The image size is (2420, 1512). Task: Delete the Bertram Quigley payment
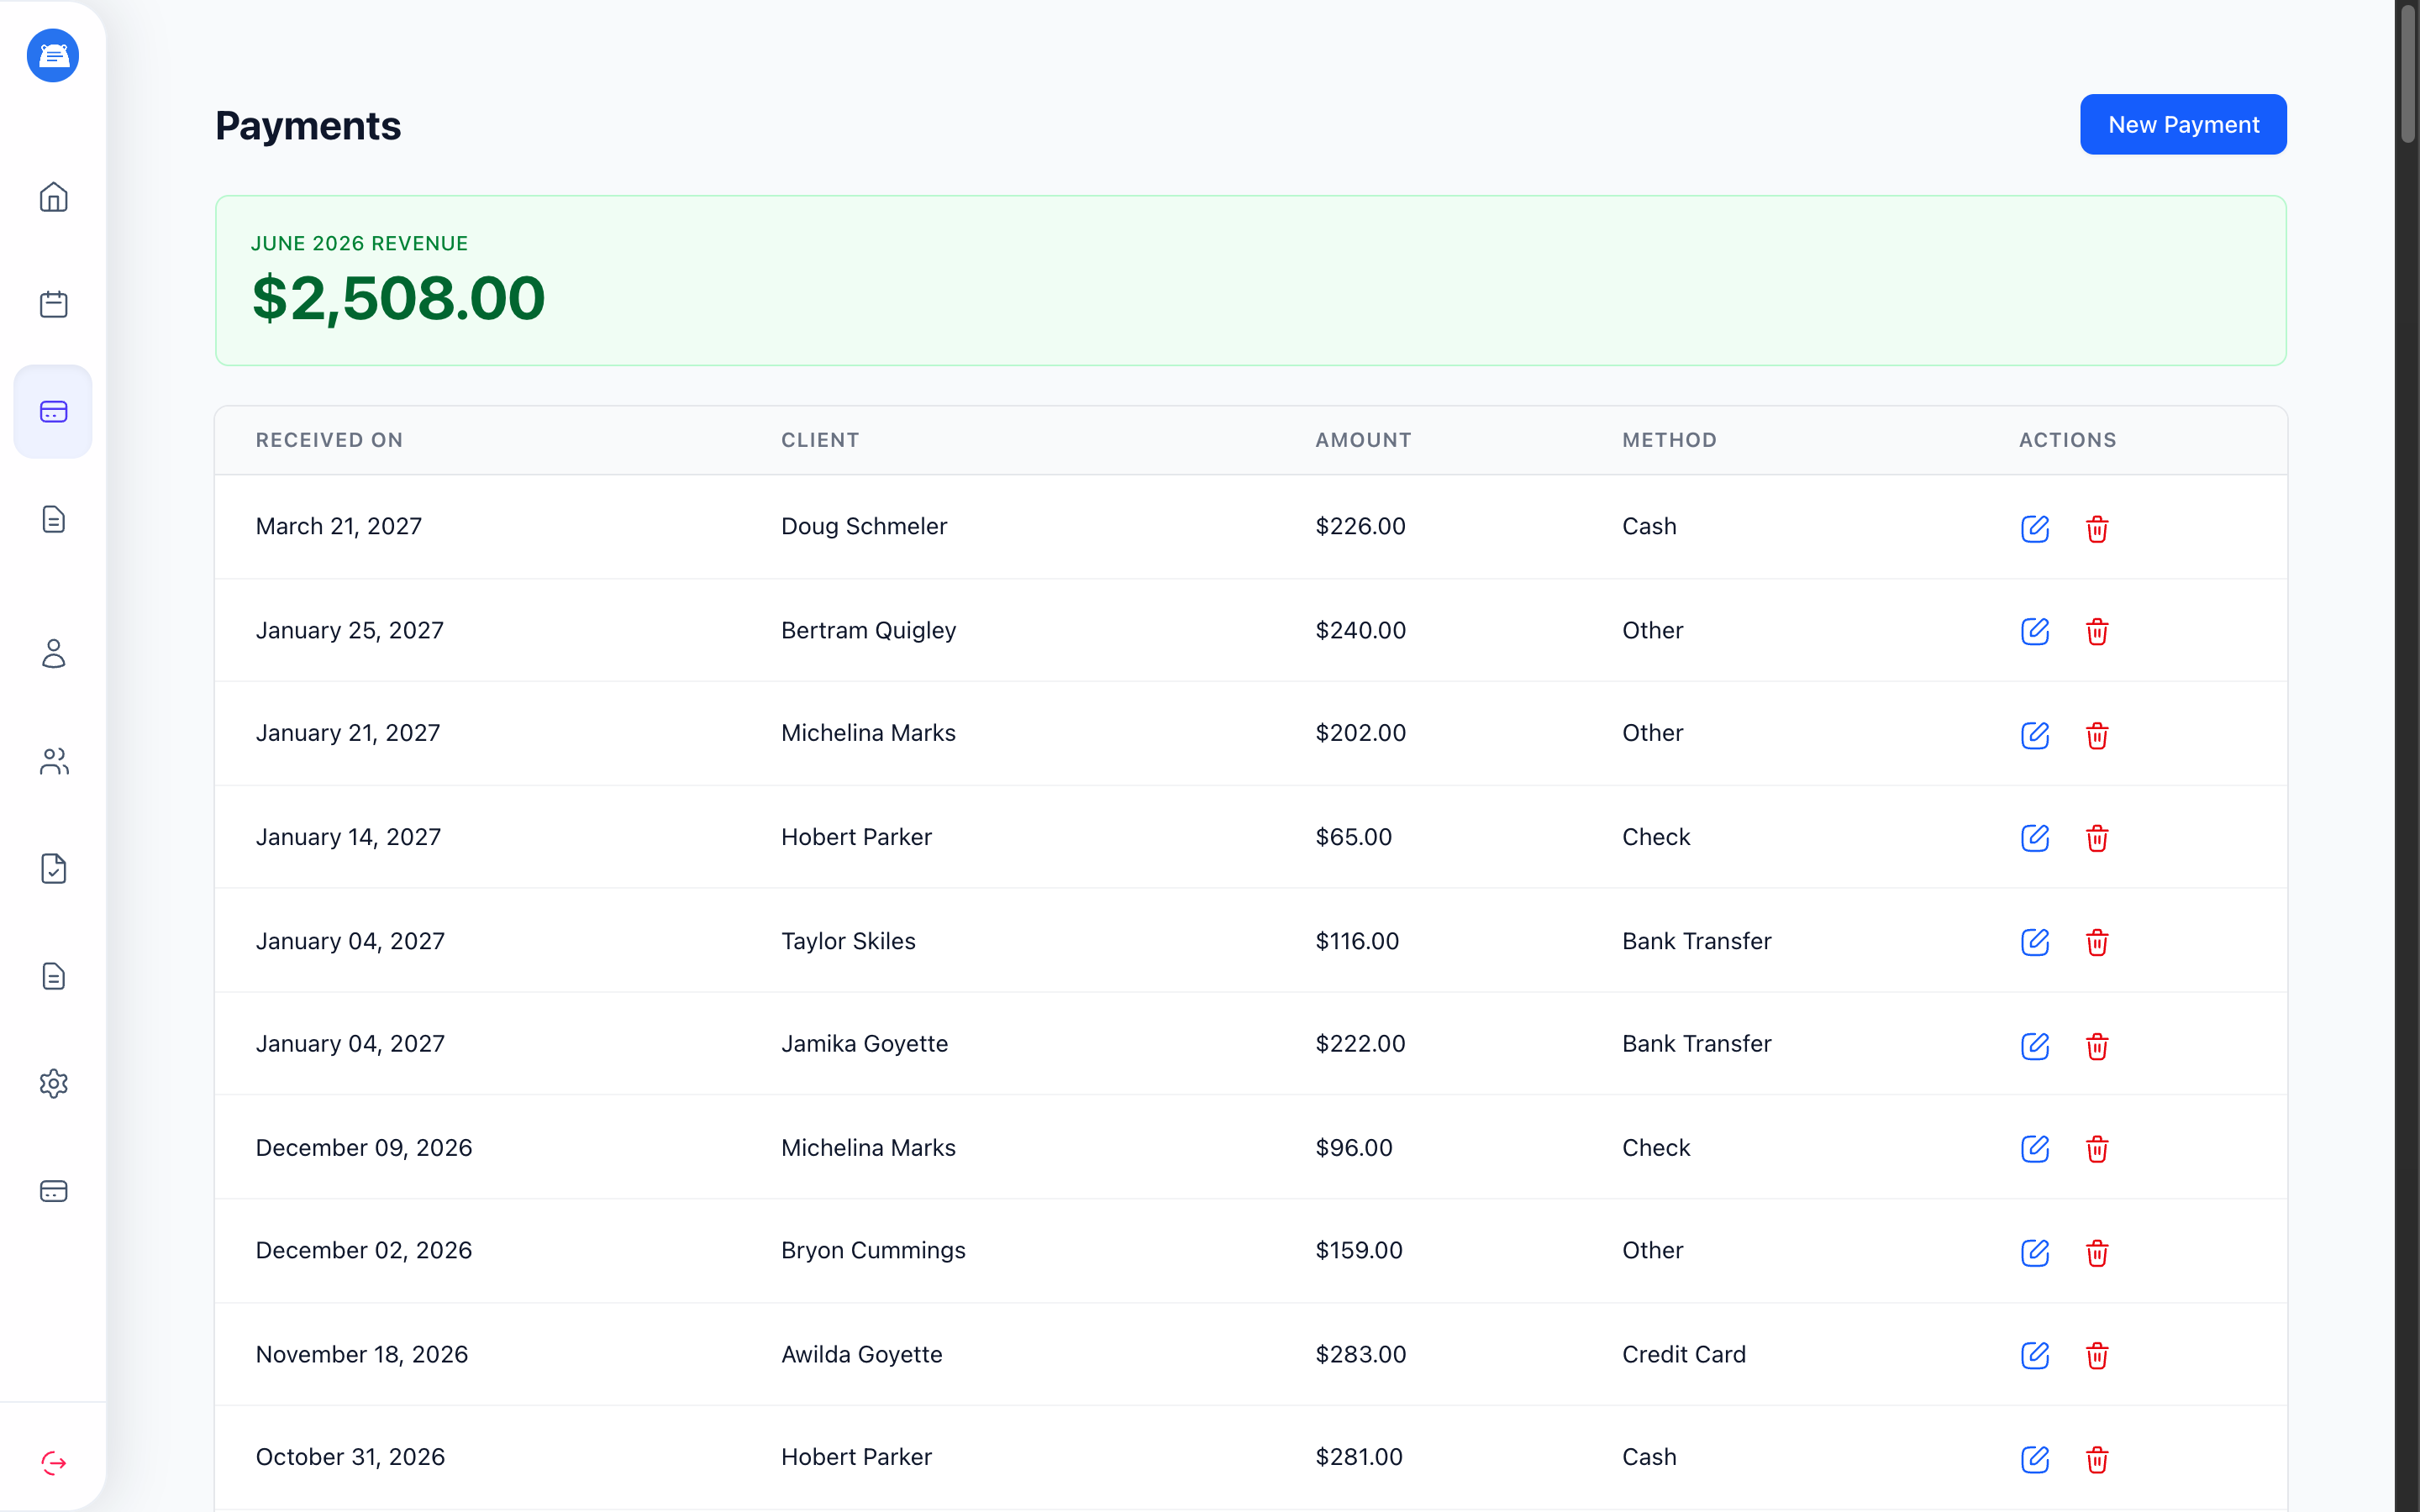pos(2097,631)
